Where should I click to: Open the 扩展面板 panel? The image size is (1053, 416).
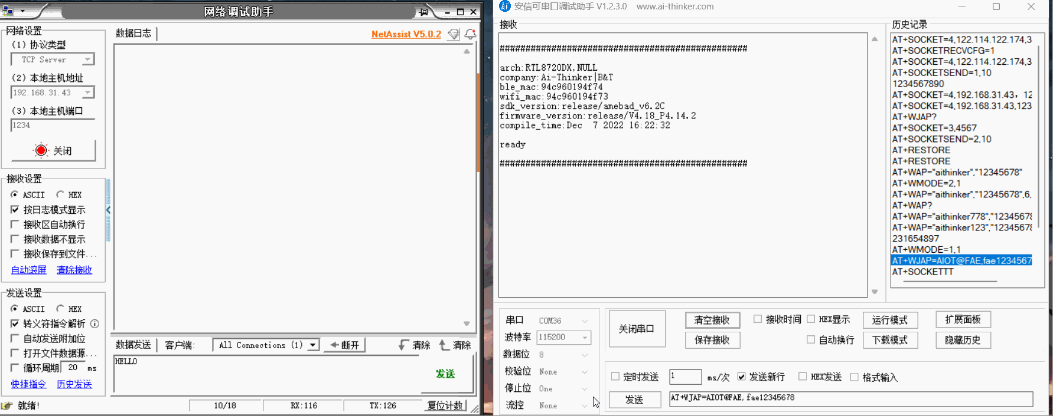coord(963,319)
